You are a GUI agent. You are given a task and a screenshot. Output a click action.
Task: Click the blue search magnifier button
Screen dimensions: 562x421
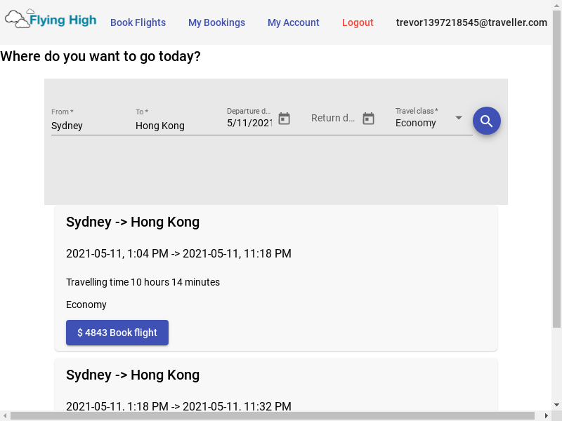(x=486, y=121)
